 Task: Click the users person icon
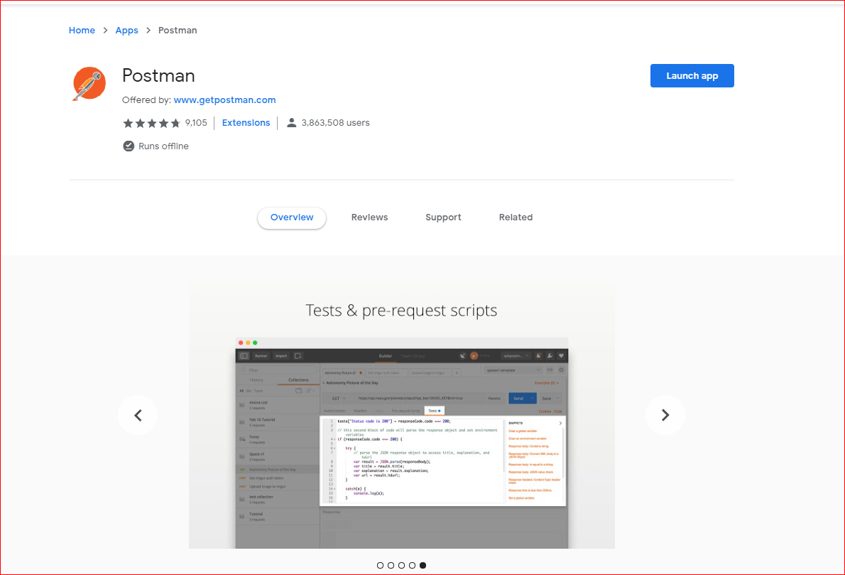[x=292, y=123]
